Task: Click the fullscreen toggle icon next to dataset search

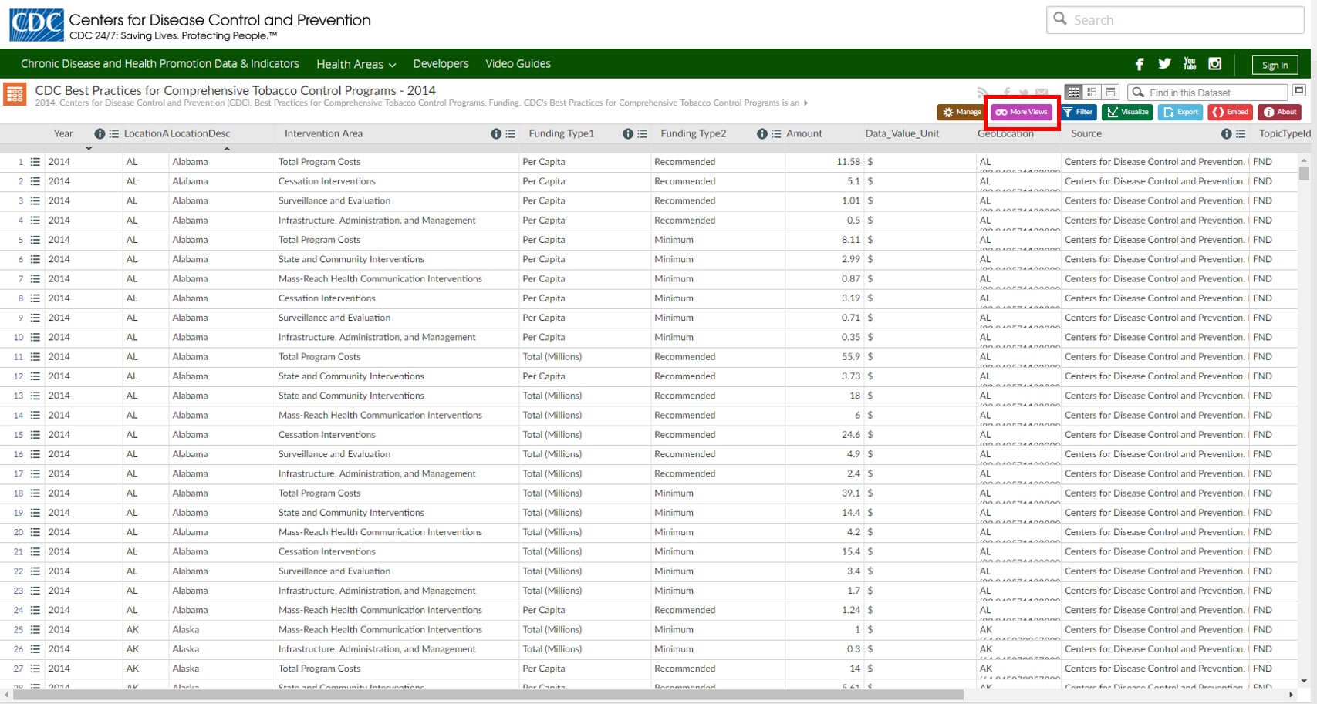Action: (1299, 91)
